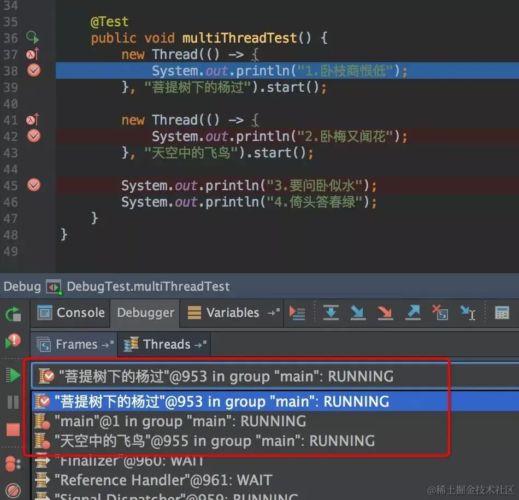
Task: Click the Step Over icon
Action: 331,313
